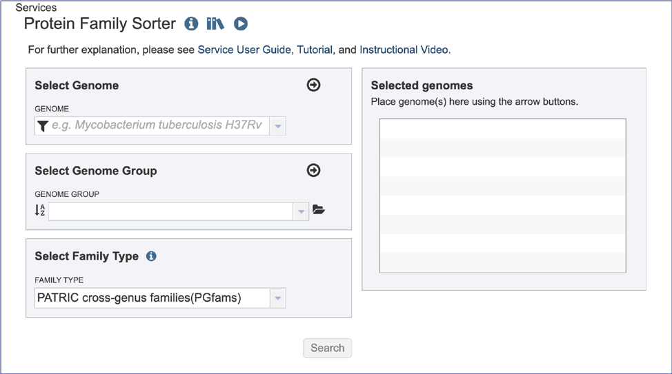Click the filter funnel icon in Genome field
The image size is (672, 374).
43,126
